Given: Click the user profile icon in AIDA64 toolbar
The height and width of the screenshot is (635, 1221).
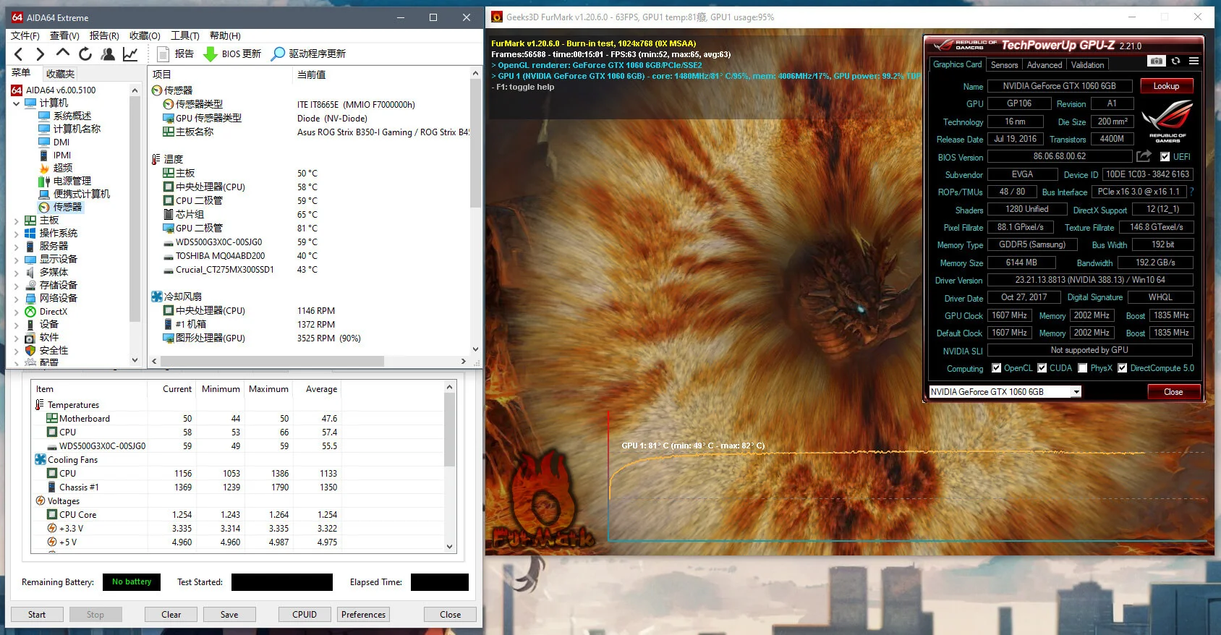Looking at the screenshot, I should (x=108, y=54).
